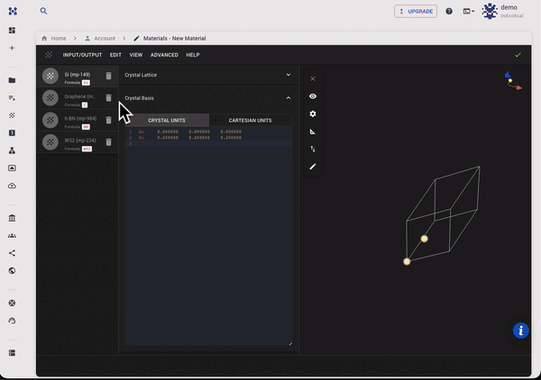
Task: Click the share icon in sidebar
Action: tap(12, 253)
